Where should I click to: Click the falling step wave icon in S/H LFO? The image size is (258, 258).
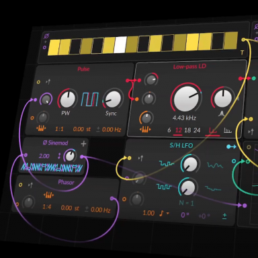tap(213, 189)
